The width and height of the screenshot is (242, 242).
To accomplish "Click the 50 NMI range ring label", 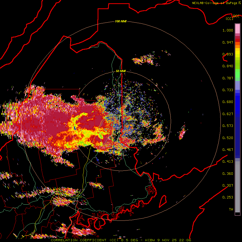I will pyautogui.click(x=121, y=71).
